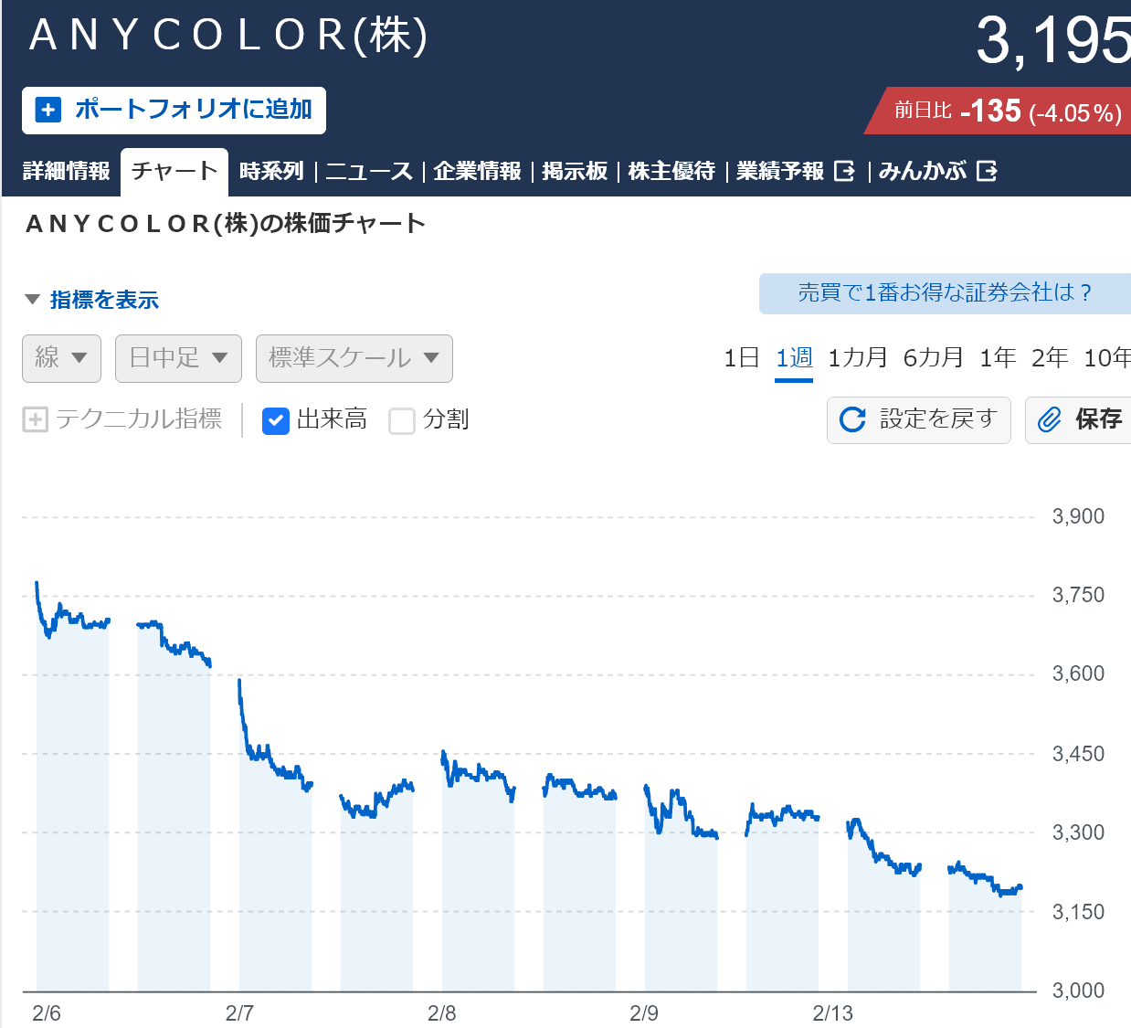Click the ＡＮＹＣＯＬＯＲ(株) company name title
This screenshot has height=1028, width=1131.
click(x=228, y=36)
